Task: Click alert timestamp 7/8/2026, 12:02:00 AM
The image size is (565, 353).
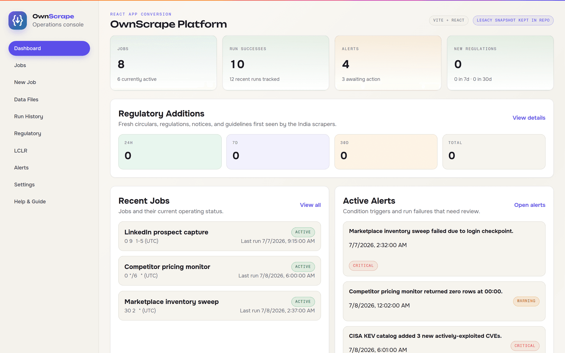Action: (x=379, y=306)
